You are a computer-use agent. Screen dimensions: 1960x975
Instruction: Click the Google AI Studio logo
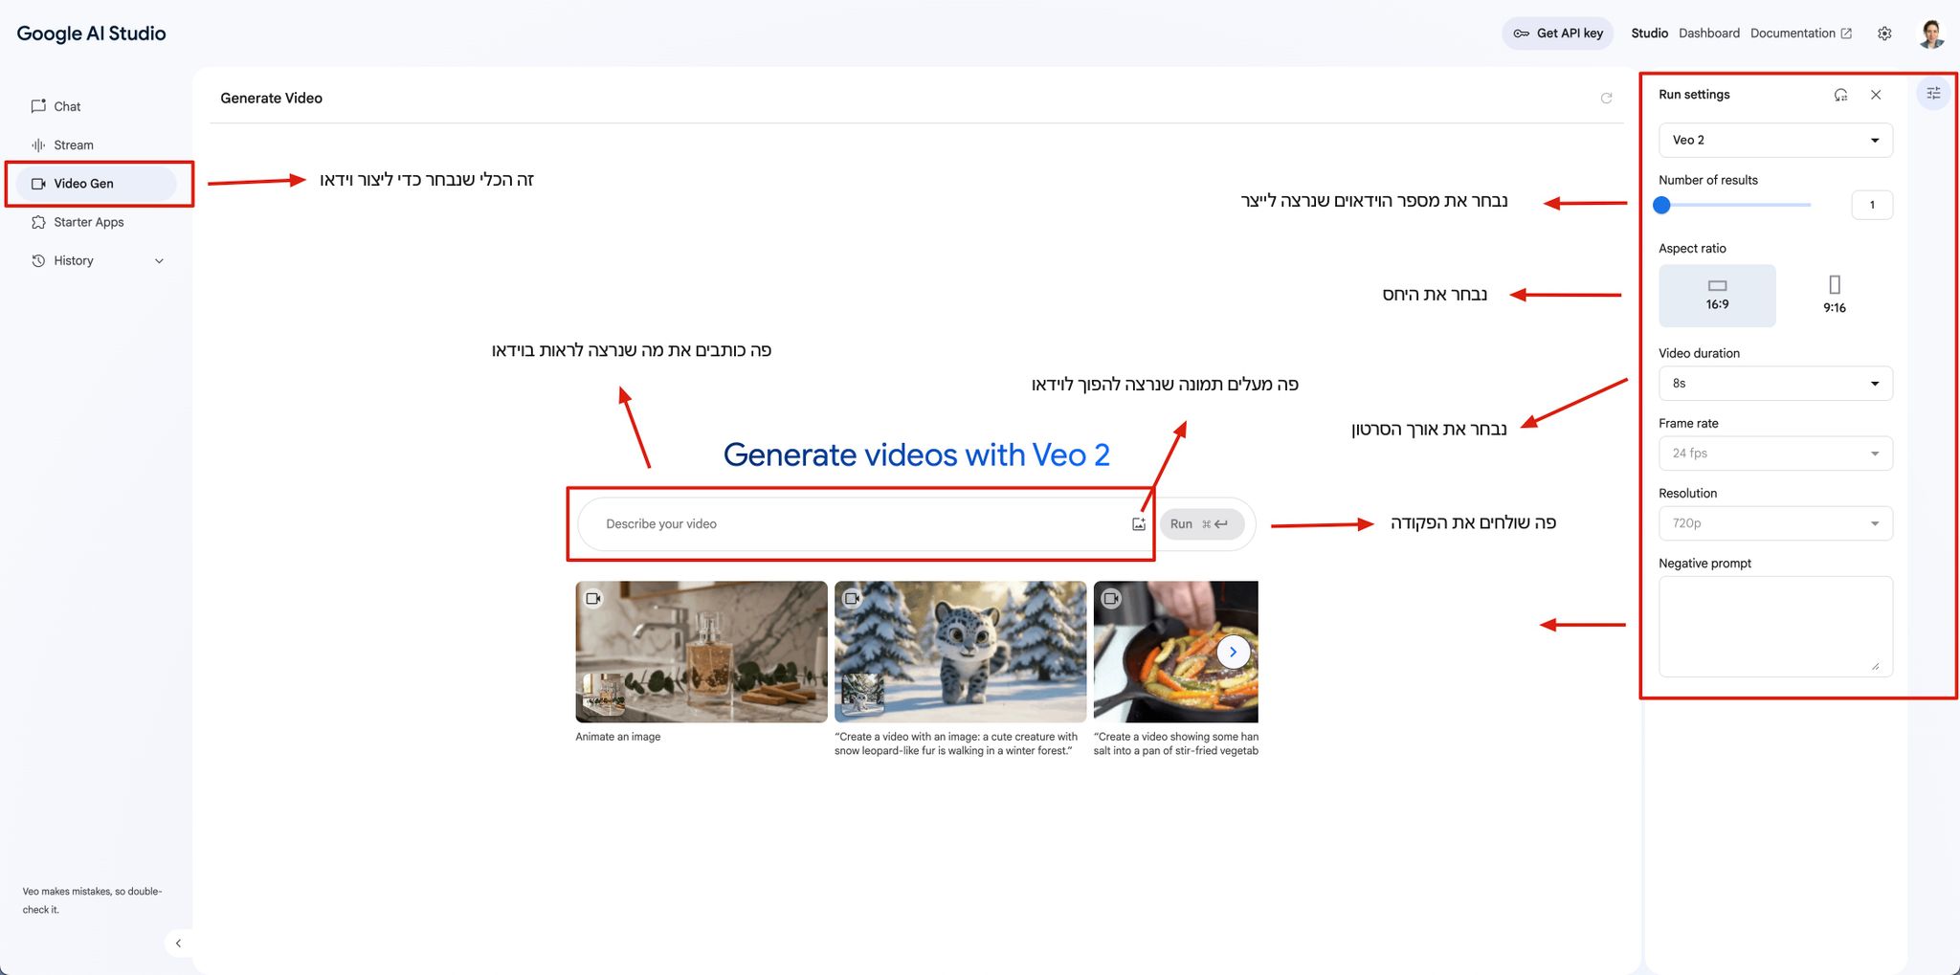(x=91, y=33)
